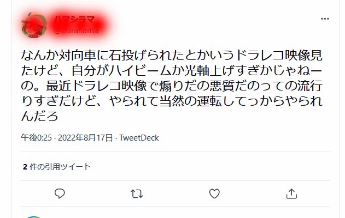345x218 pixels.
Task: Click the tweet line starting たけど、自分が
Action: click(x=172, y=70)
